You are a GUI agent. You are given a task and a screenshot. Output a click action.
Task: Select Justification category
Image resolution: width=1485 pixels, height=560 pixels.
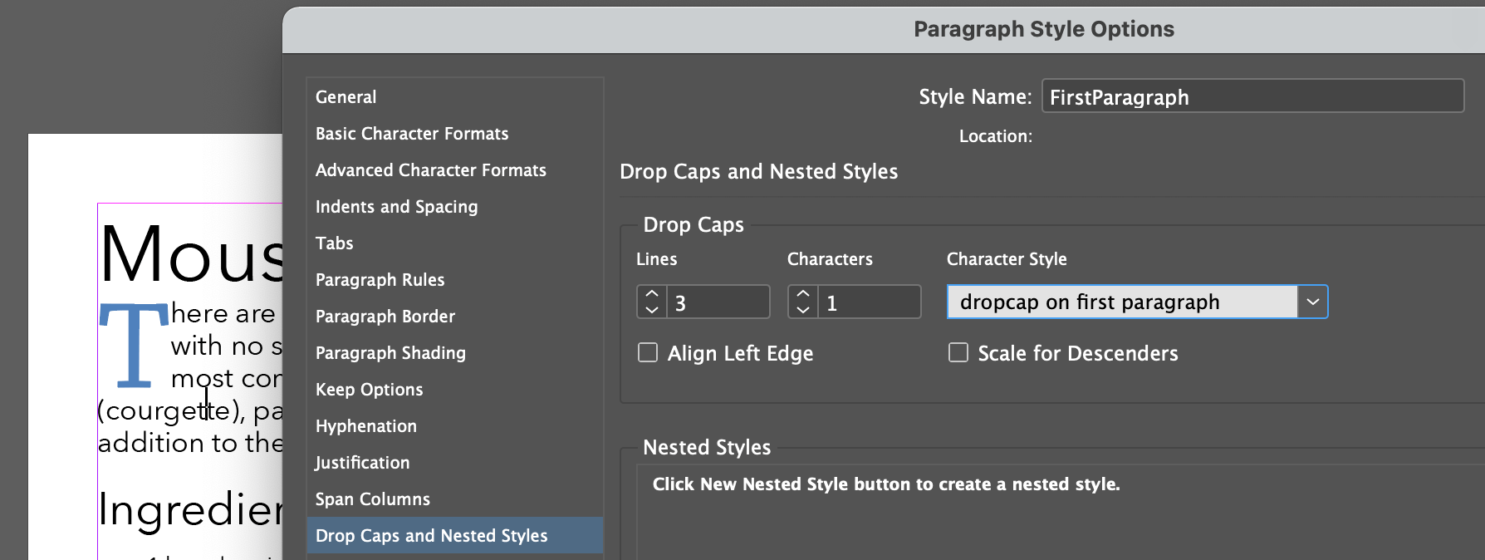pyautogui.click(x=454, y=463)
